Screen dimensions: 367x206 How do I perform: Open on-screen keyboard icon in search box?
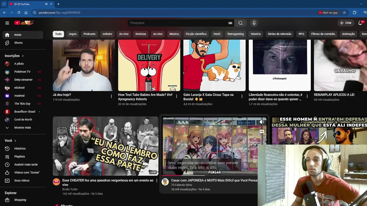230,23
